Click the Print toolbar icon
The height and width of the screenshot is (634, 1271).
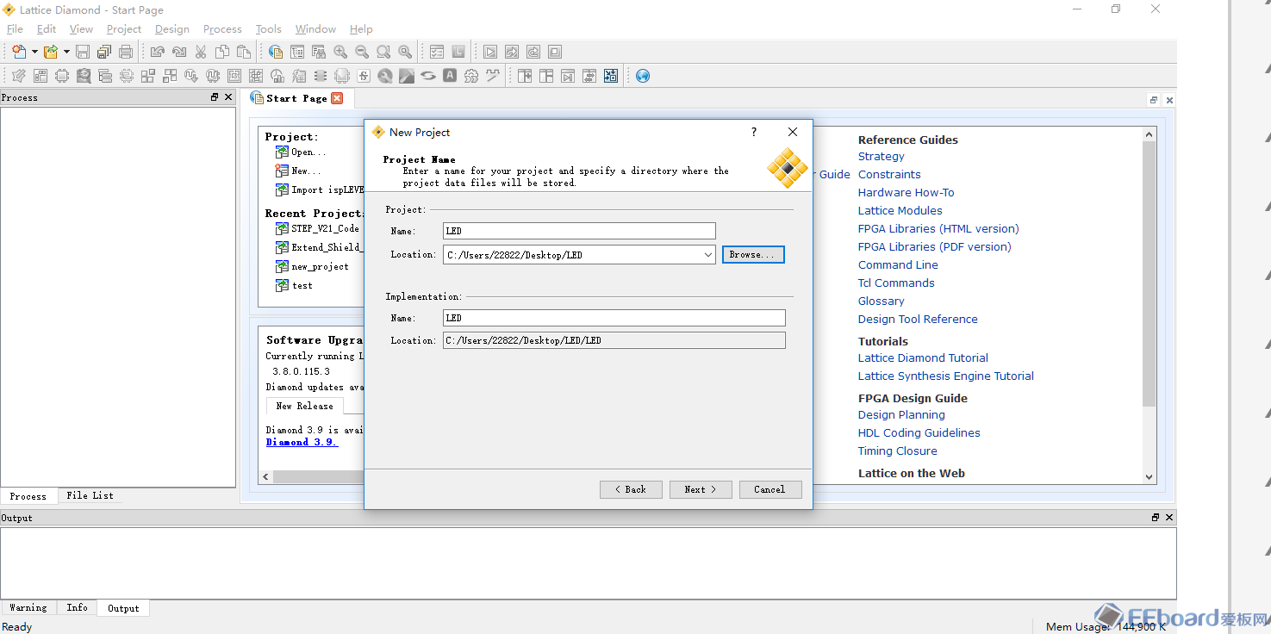[x=126, y=52]
